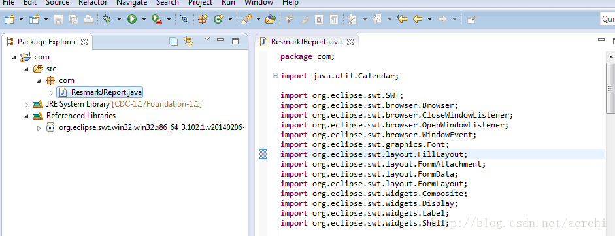This screenshot has width=615, height=236.
Task: Toggle Show Whitespace Characters pilcrow icon
Action: coord(334,19)
